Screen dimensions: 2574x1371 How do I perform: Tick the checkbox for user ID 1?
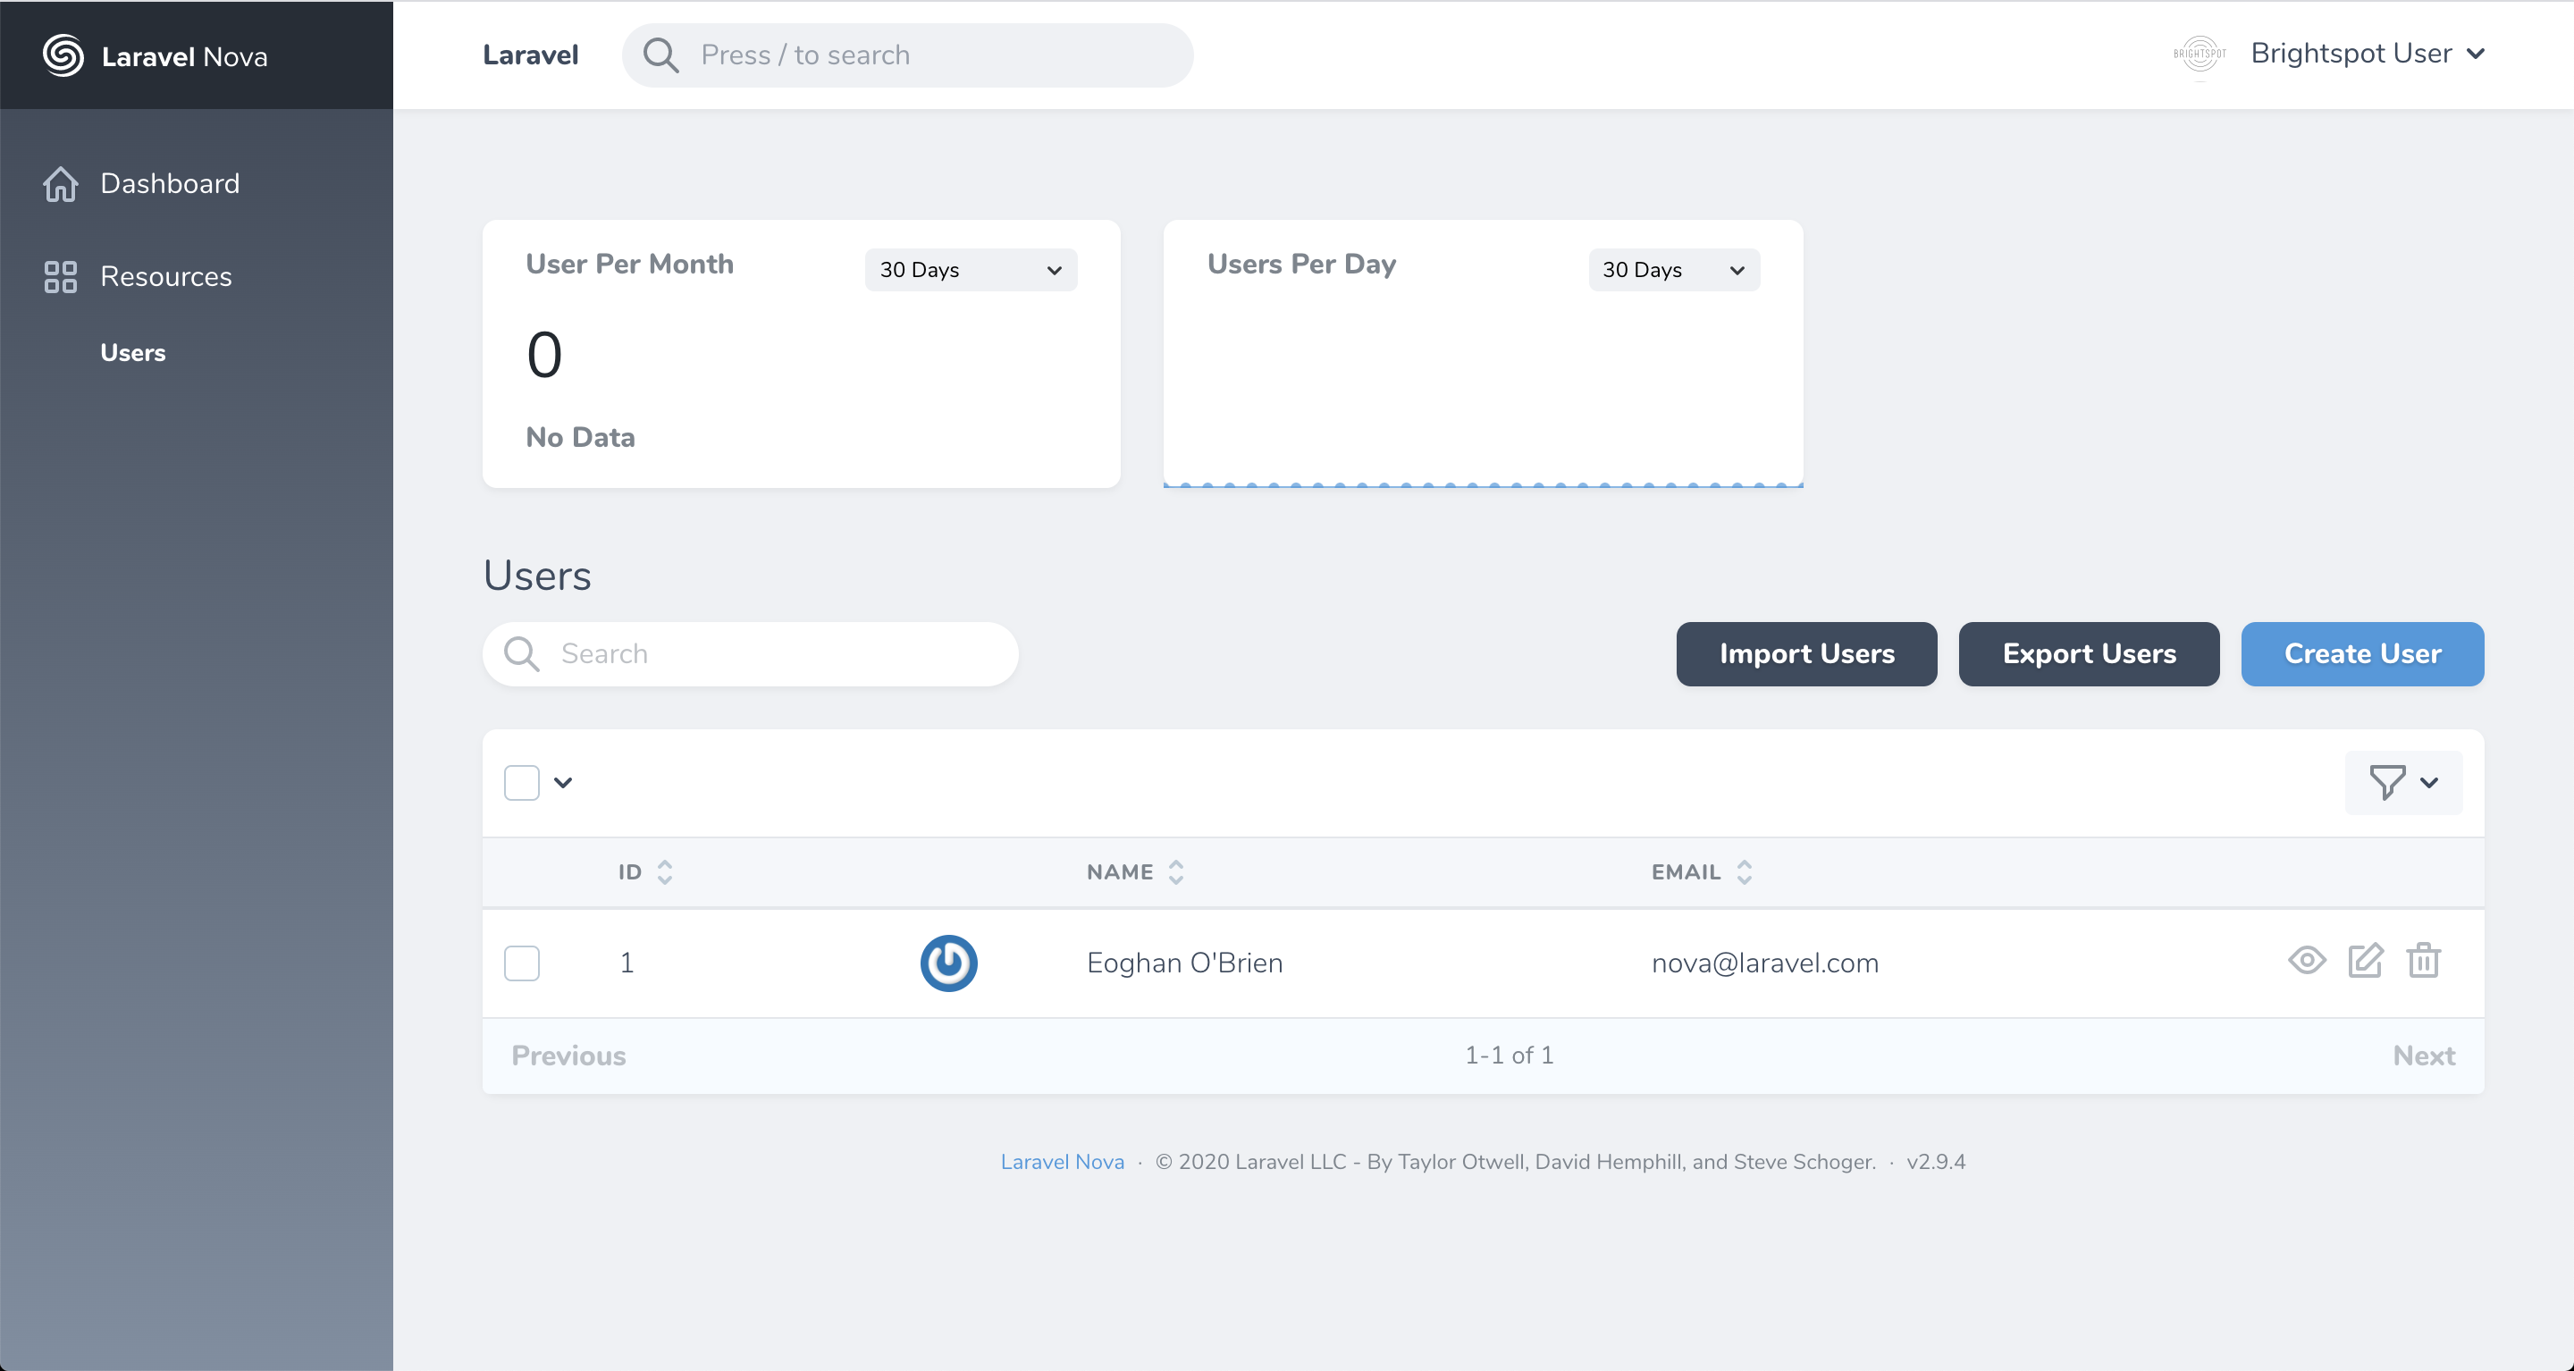pyautogui.click(x=522, y=963)
